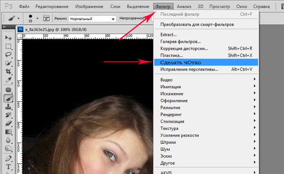The width and height of the screenshot is (284, 174).
Task: Open the 3D menu
Action: point(200,7)
